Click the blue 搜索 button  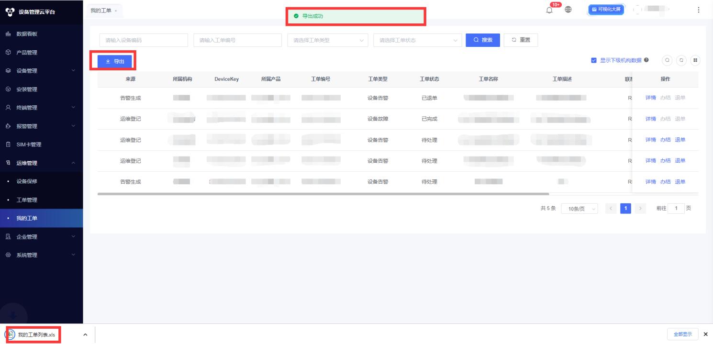[483, 40]
